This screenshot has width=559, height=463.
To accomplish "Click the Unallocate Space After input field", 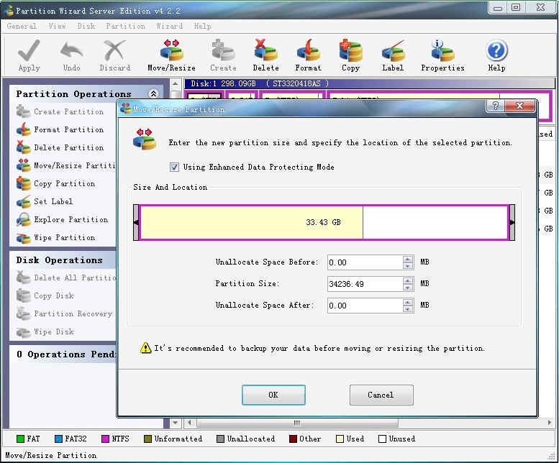I will (x=365, y=306).
